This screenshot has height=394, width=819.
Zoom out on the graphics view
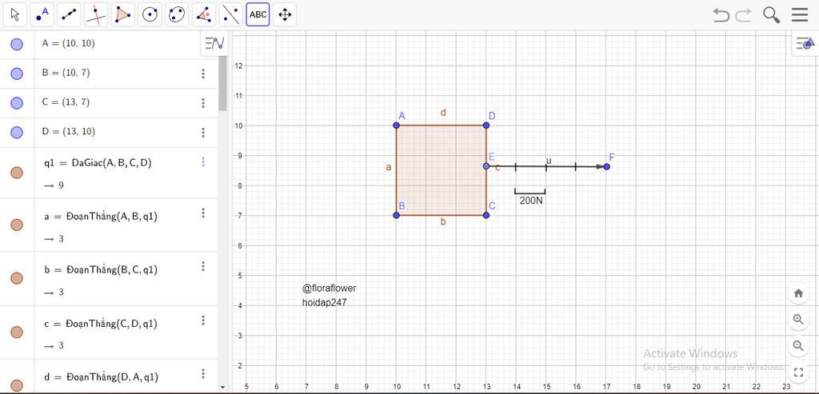798,345
